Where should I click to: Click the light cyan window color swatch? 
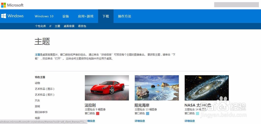pyautogui.click(x=197, y=114)
